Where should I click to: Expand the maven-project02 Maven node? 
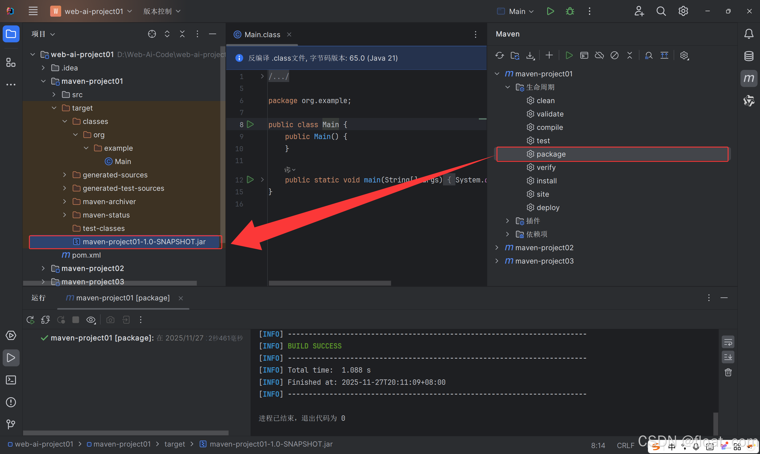tap(497, 248)
